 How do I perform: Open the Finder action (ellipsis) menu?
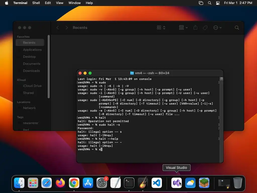click(x=218, y=28)
